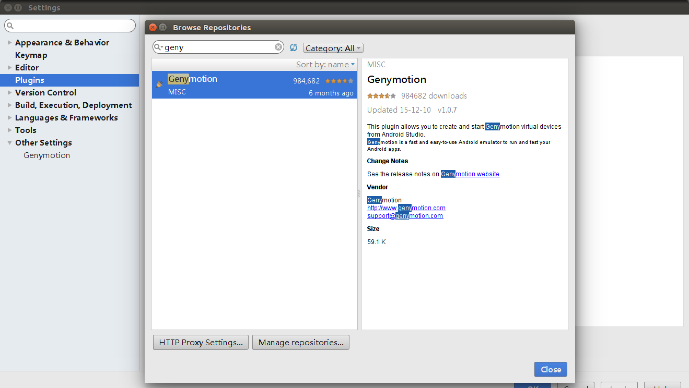Open the Category: All dropdown
This screenshot has width=689, height=388.
[x=333, y=48]
